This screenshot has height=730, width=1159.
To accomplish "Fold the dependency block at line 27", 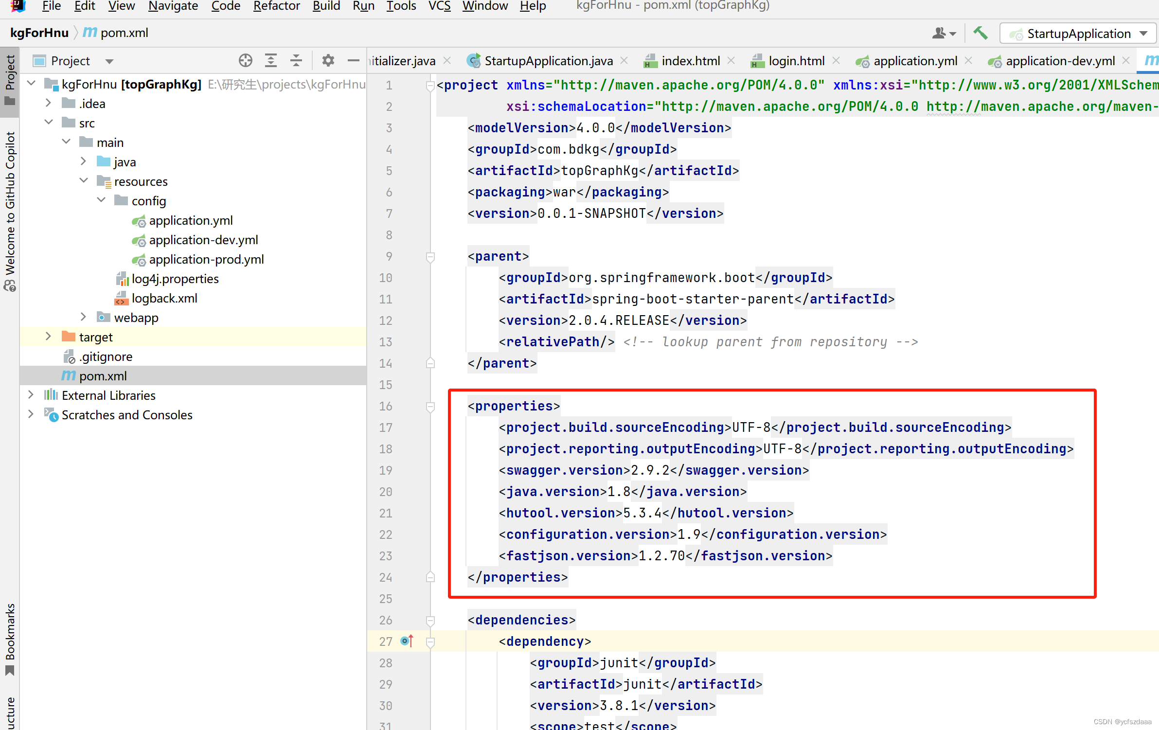I will click(430, 642).
